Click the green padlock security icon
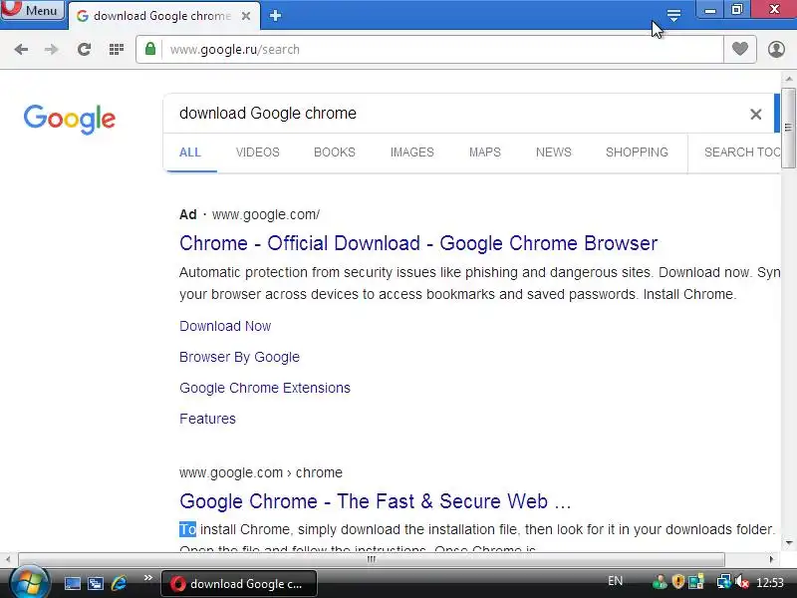 (x=150, y=49)
